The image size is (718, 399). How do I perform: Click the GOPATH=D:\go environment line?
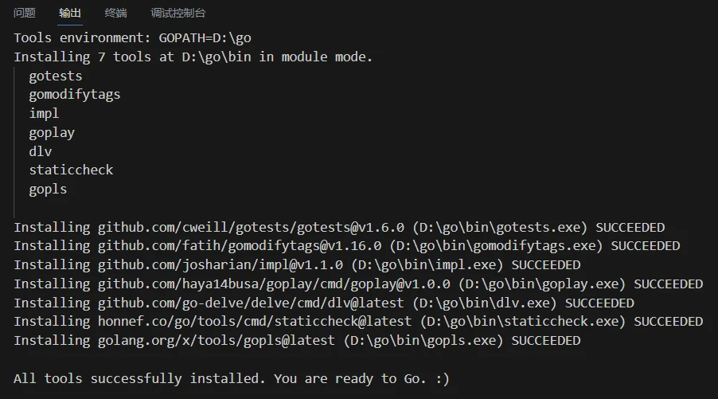click(x=132, y=37)
